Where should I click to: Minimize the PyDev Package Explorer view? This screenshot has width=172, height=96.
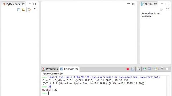[x=30, y=3]
